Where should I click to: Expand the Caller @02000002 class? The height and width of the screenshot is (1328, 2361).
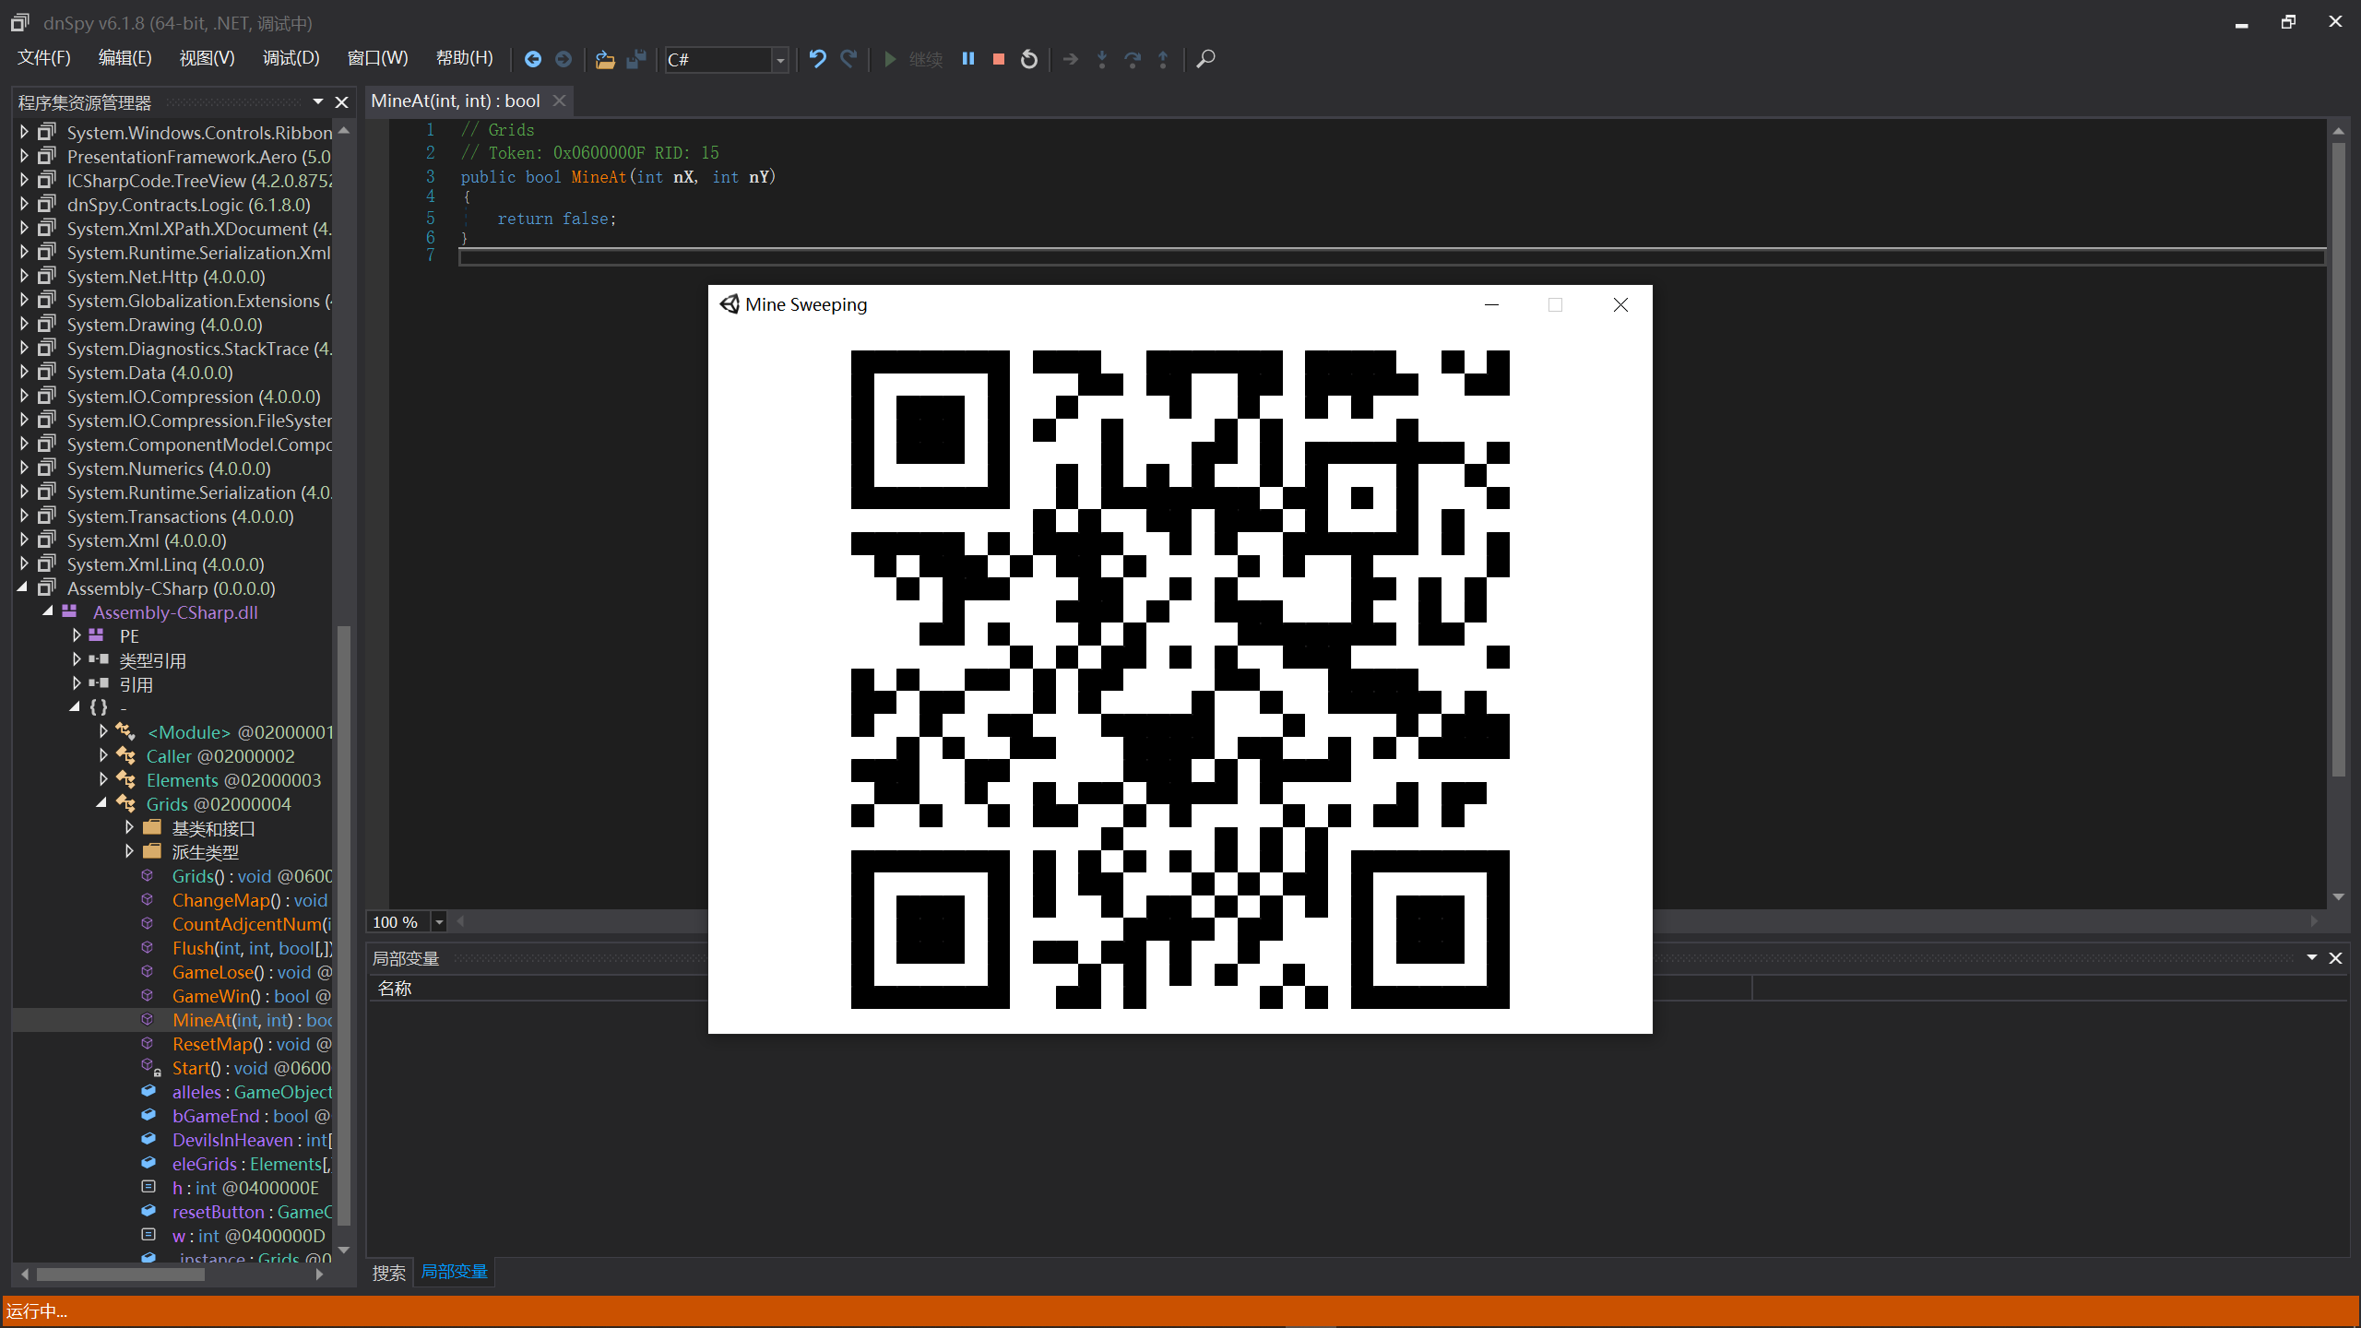(x=103, y=755)
